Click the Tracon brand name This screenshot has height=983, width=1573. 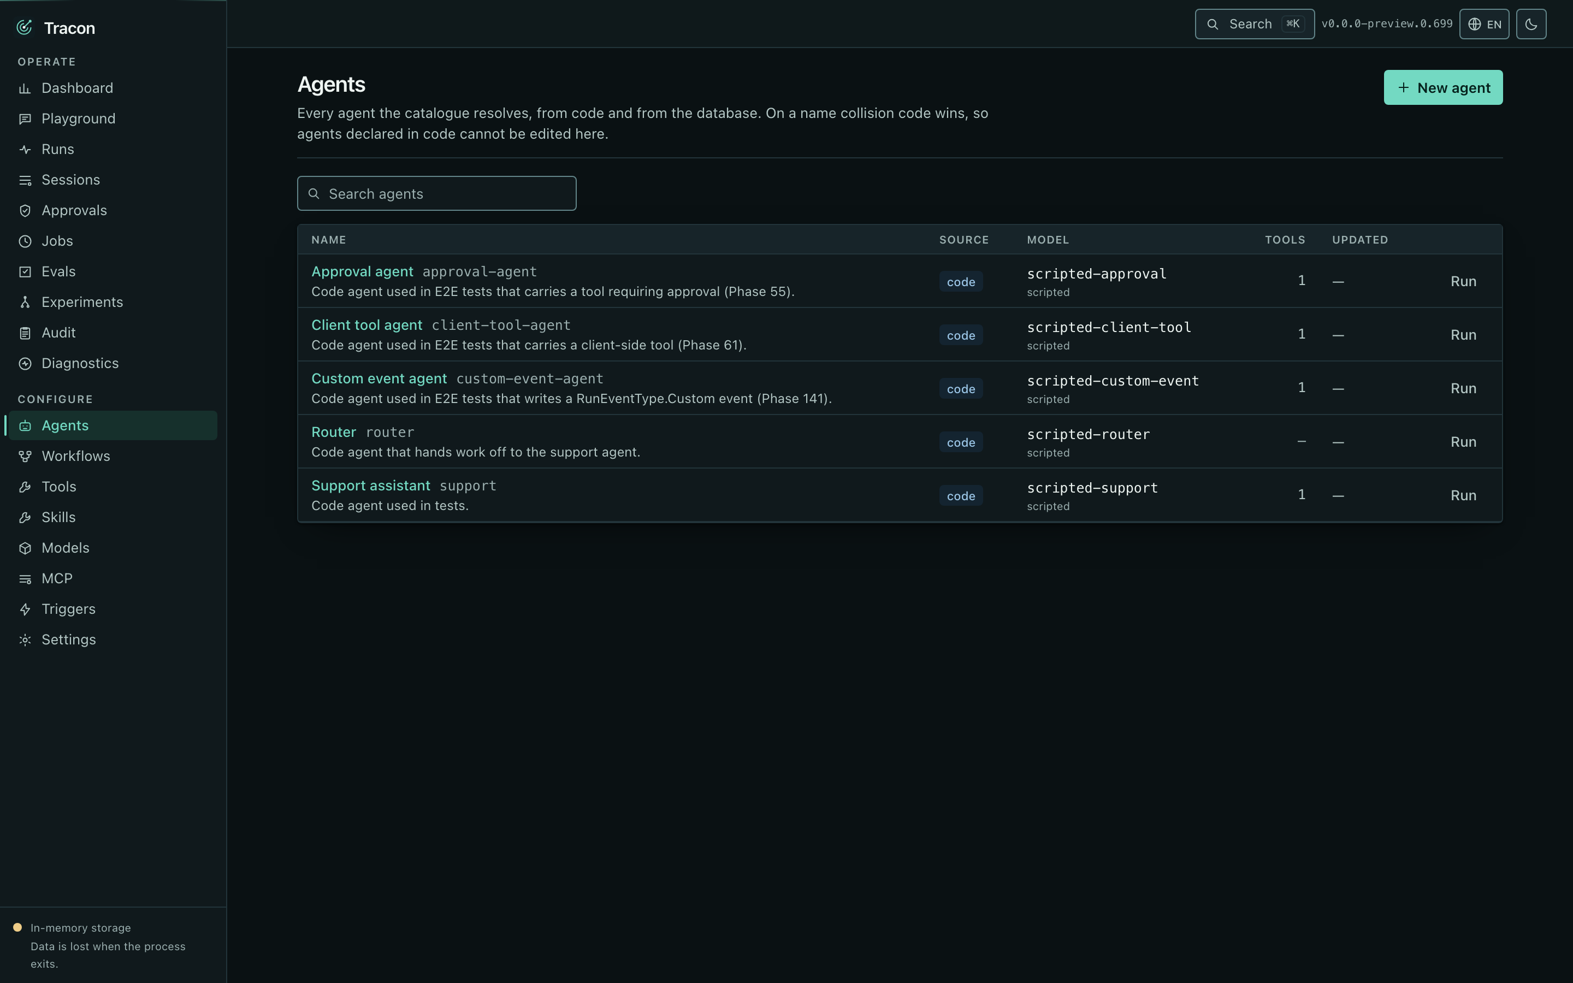pyautogui.click(x=69, y=28)
